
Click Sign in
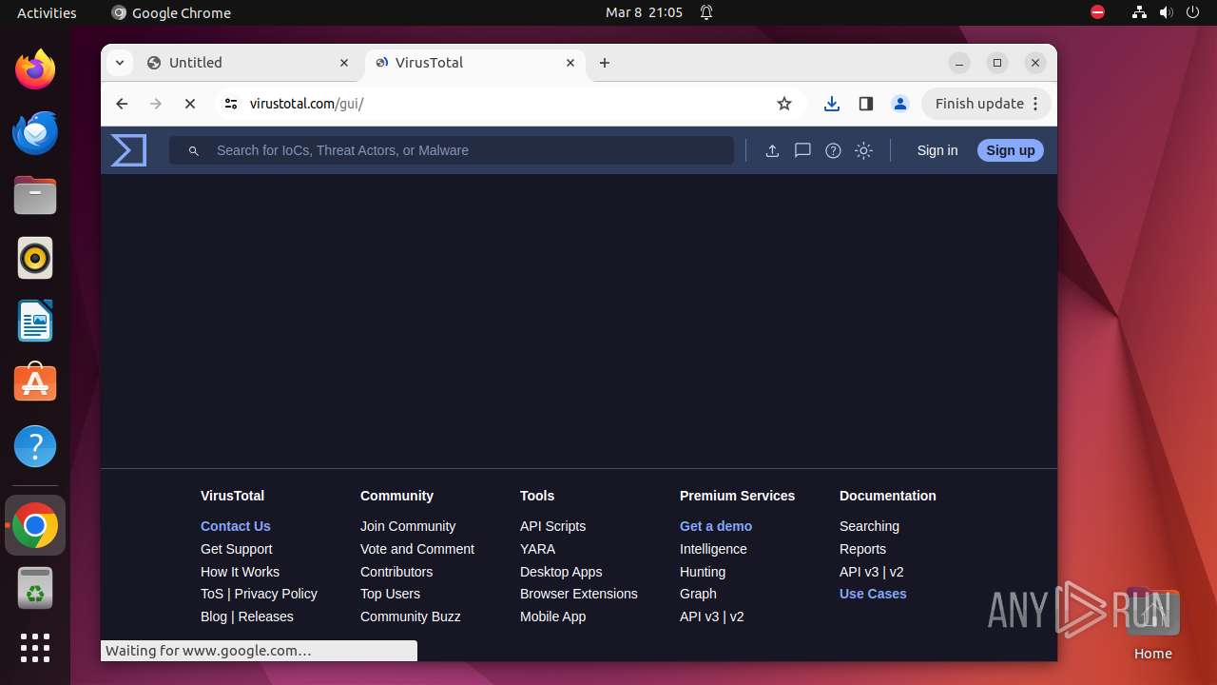pos(937,150)
